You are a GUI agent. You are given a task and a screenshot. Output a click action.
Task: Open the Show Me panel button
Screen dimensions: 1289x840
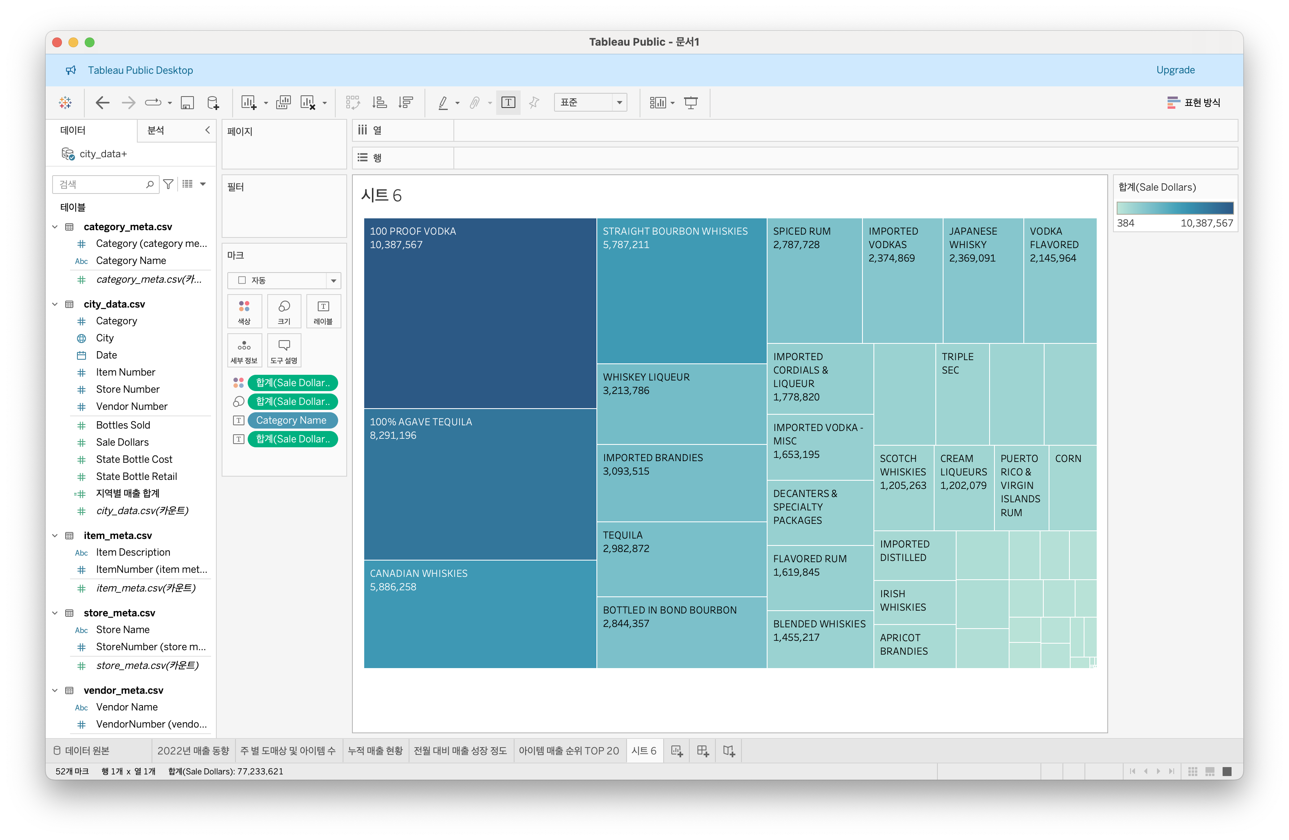click(1194, 102)
